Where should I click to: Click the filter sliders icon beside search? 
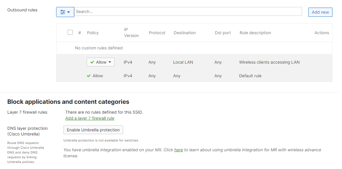pyautogui.click(x=62, y=12)
